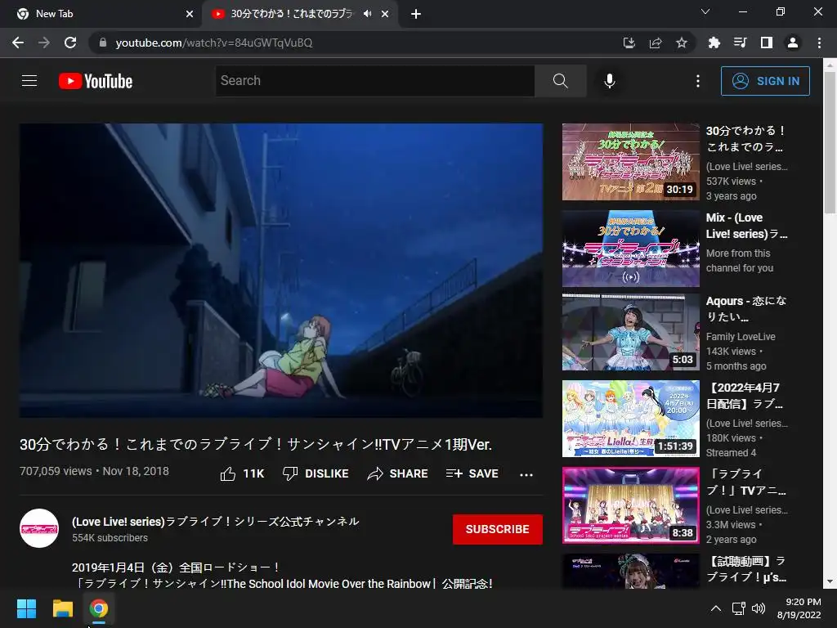Image resolution: width=837 pixels, height=628 pixels.
Task: Go to YouTube home via logo
Action: (x=96, y=81)
